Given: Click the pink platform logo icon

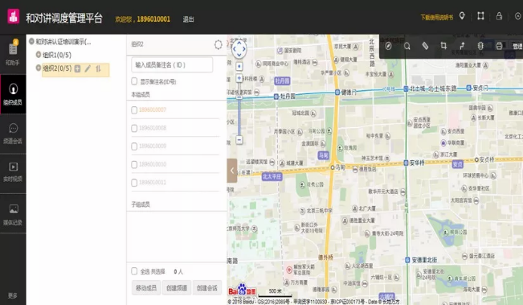Looking at the screenshot, I should (x=14, y=16).
